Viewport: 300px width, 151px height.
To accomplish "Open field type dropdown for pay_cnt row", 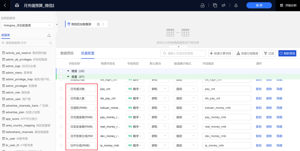I will point(135,89).
